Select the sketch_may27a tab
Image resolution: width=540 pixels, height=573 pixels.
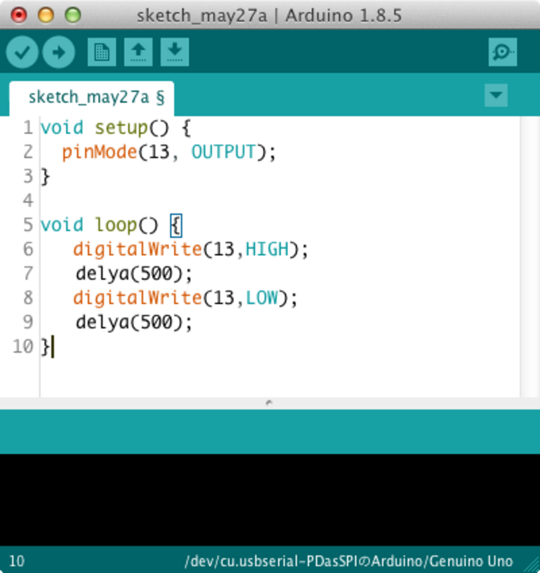click(92, 98)
